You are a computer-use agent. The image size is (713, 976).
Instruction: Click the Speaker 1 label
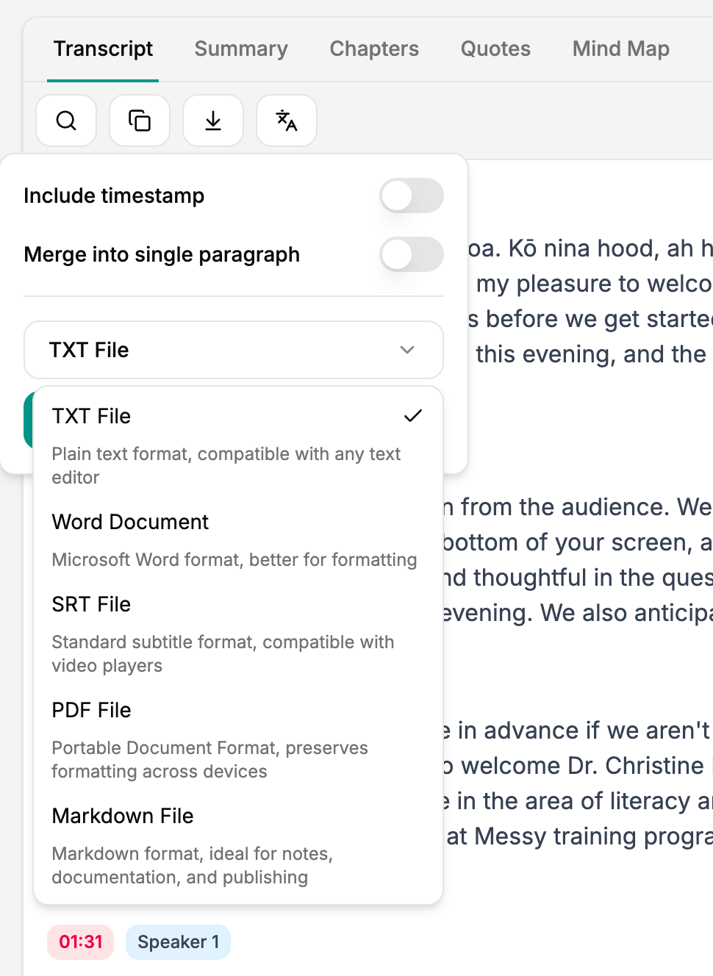(x=179, y=942)
